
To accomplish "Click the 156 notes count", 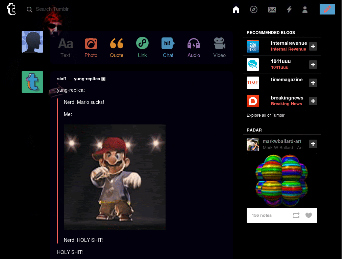I will (262, 215).
